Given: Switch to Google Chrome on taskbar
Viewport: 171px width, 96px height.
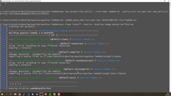Looking at the screenshot, I should [20, 94].
